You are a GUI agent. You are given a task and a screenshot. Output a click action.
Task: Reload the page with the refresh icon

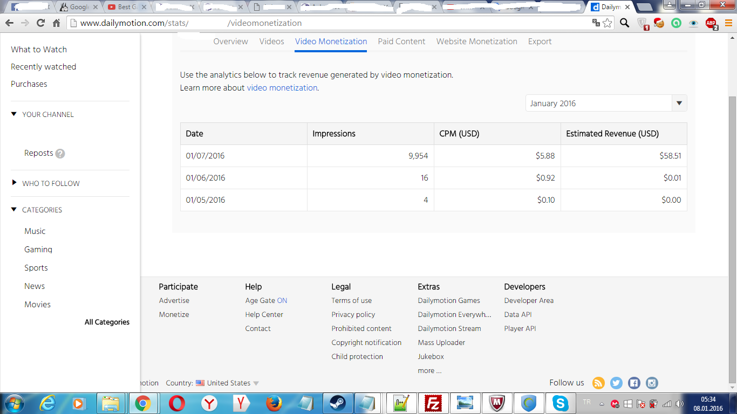coord(40,23)
